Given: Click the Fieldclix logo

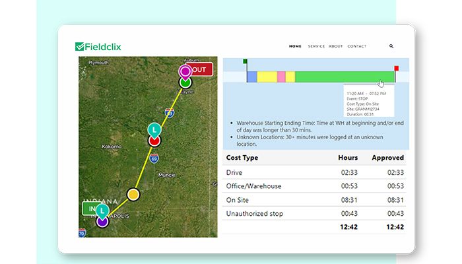Looking at the screenshot, I should click(x=98, y=47).
